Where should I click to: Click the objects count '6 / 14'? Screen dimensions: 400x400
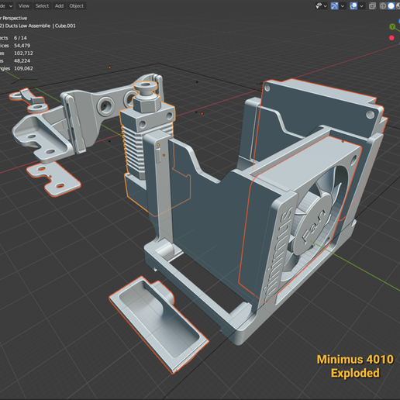tap(20, 38)
